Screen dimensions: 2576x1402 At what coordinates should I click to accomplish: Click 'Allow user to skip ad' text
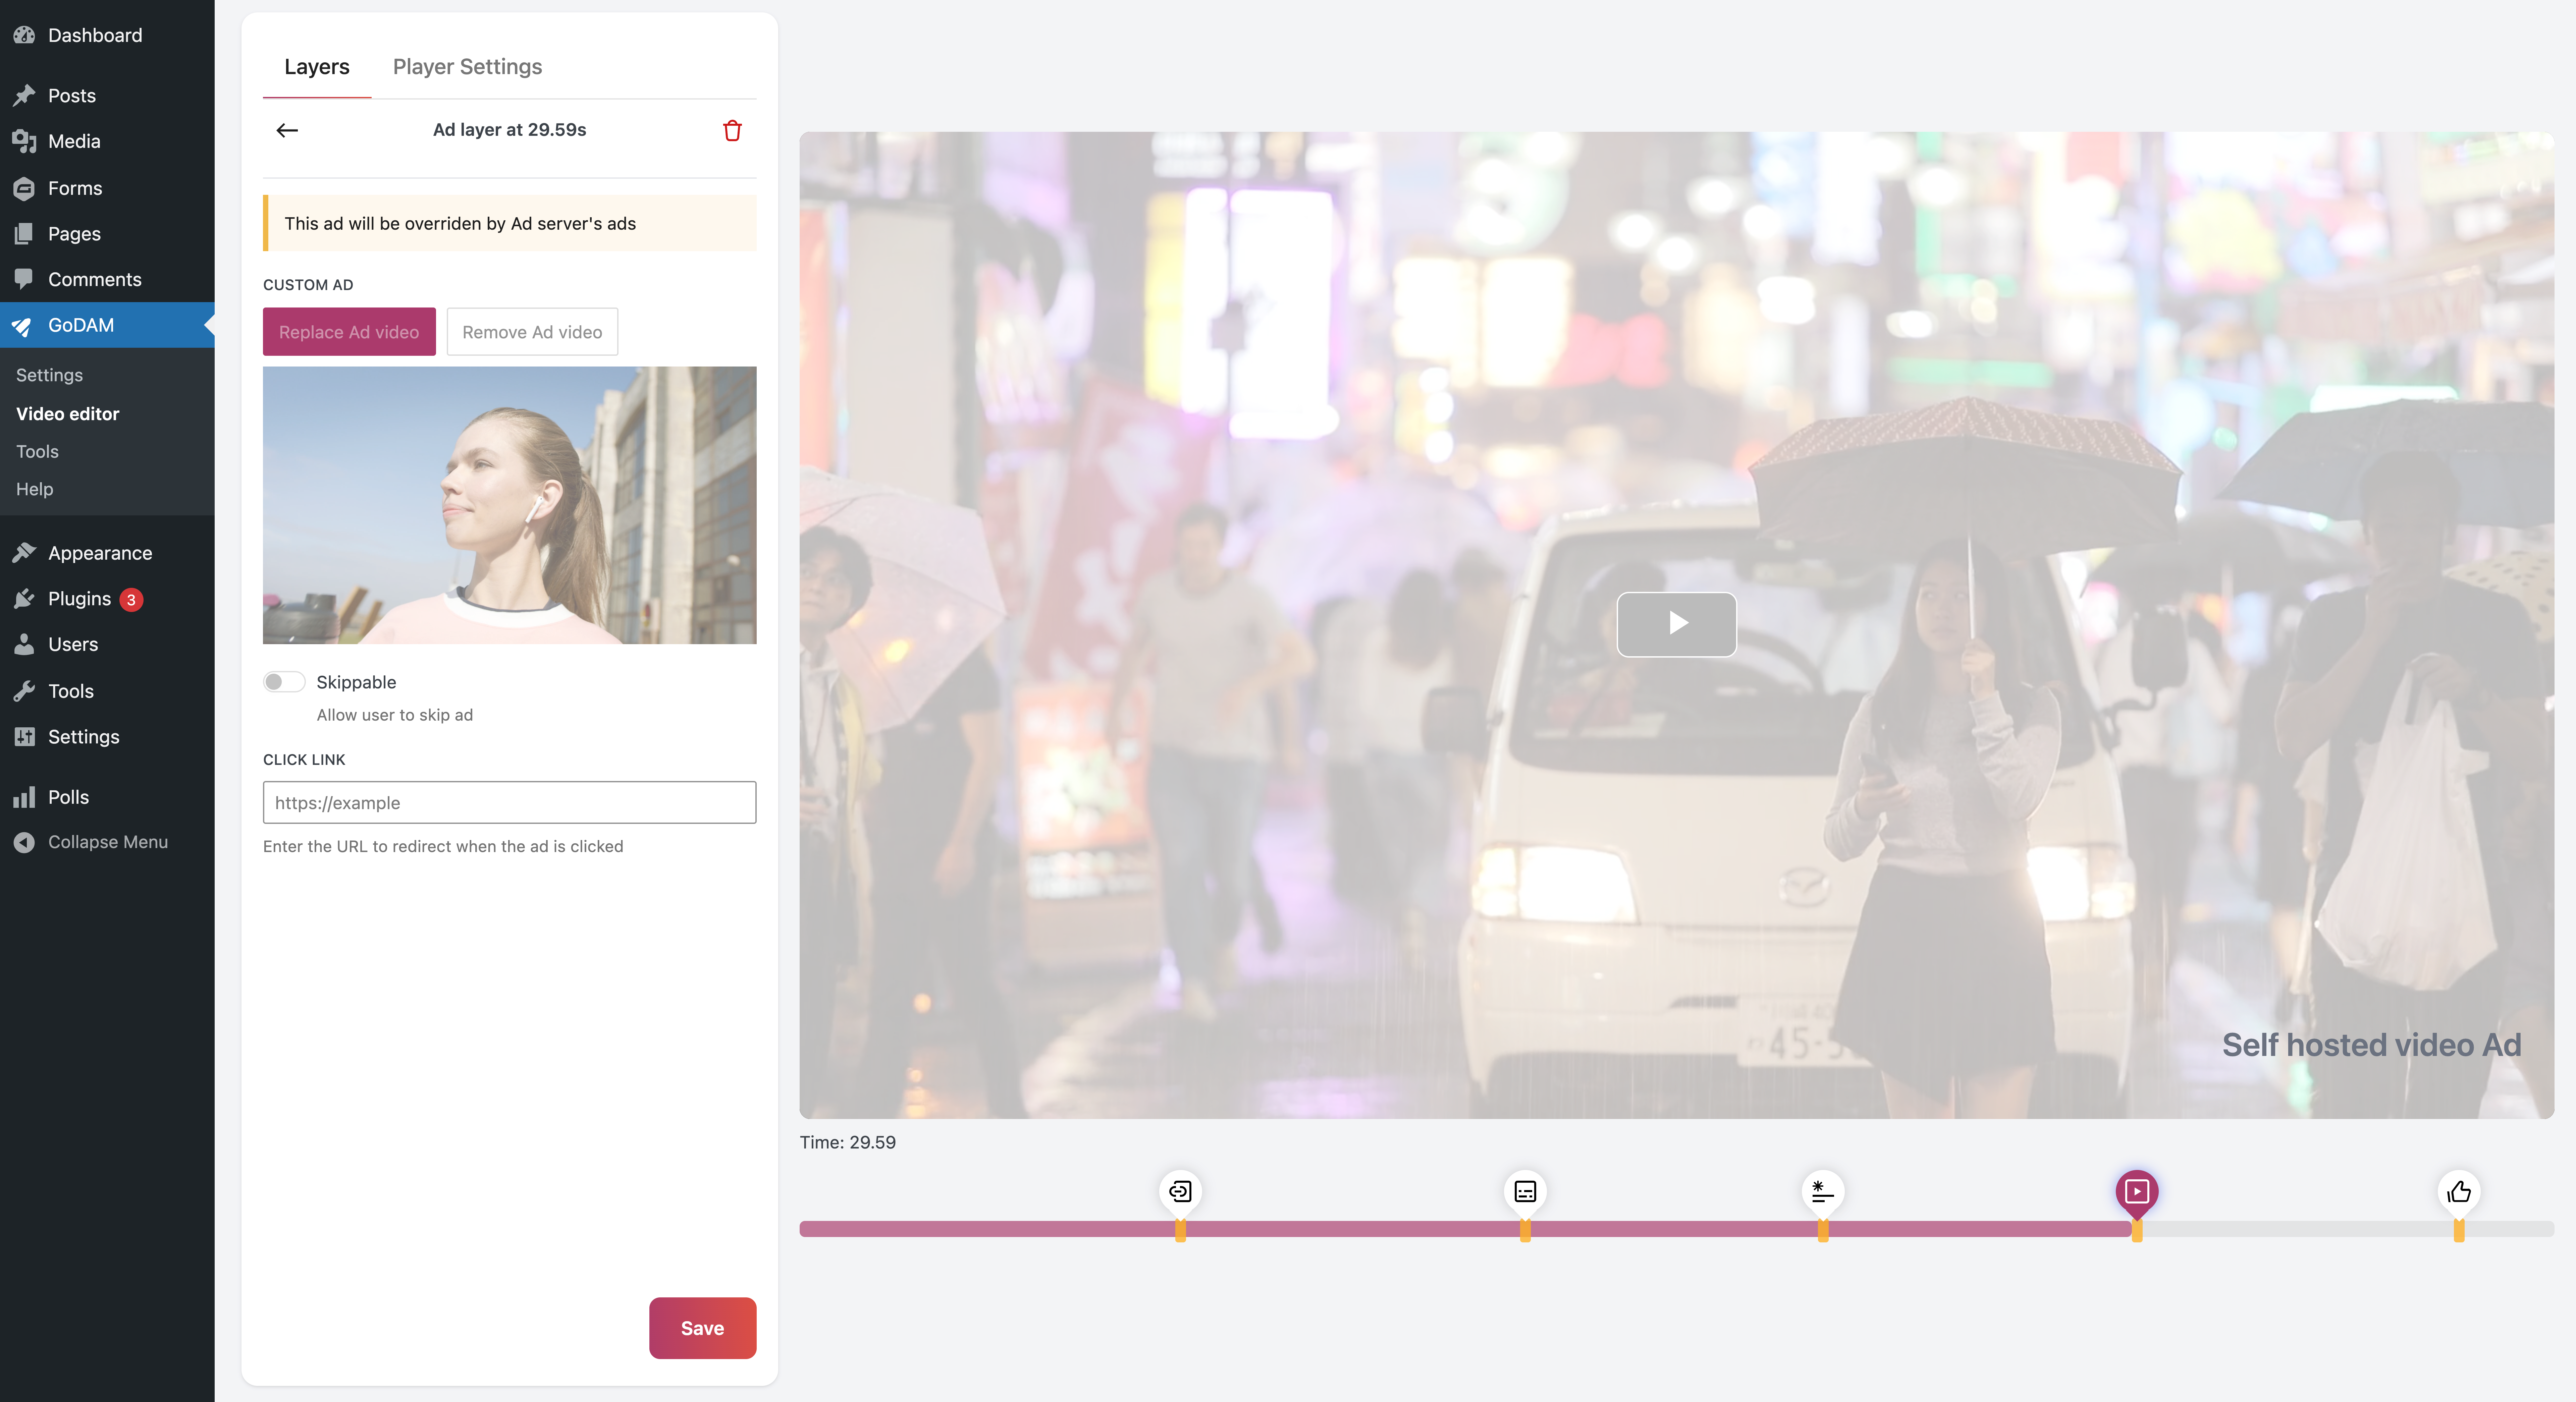(x=395, y=715)
